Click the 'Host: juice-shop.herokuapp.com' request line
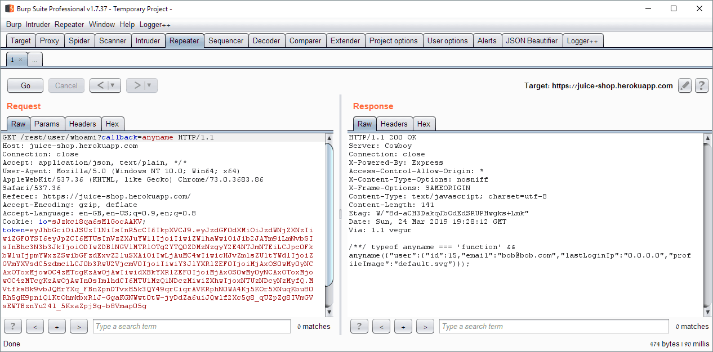The width and height of the screenshot is (713, 352). (x=70, y=146)
